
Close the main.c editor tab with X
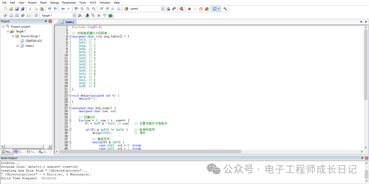tap(366, 21)
